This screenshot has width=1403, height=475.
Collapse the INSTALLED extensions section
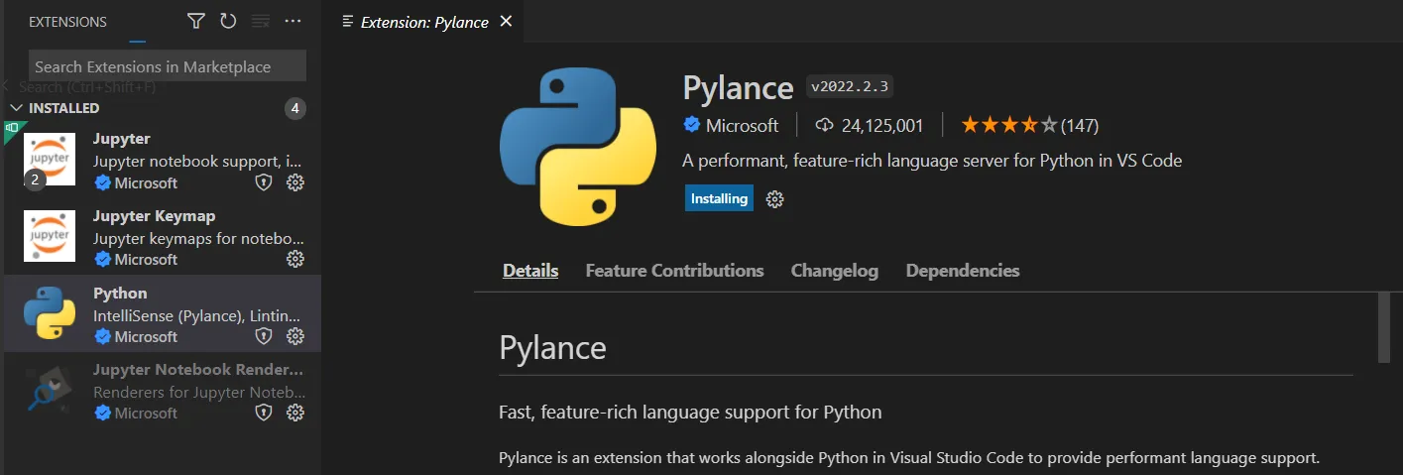15,107
